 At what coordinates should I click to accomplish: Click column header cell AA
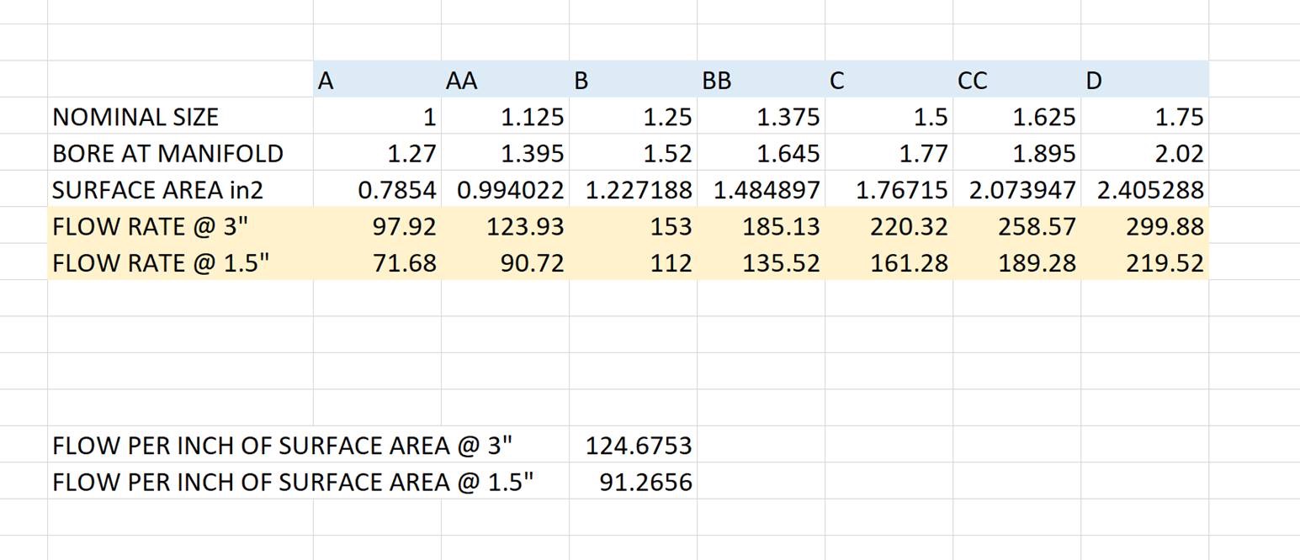click(x=505, y=81)
